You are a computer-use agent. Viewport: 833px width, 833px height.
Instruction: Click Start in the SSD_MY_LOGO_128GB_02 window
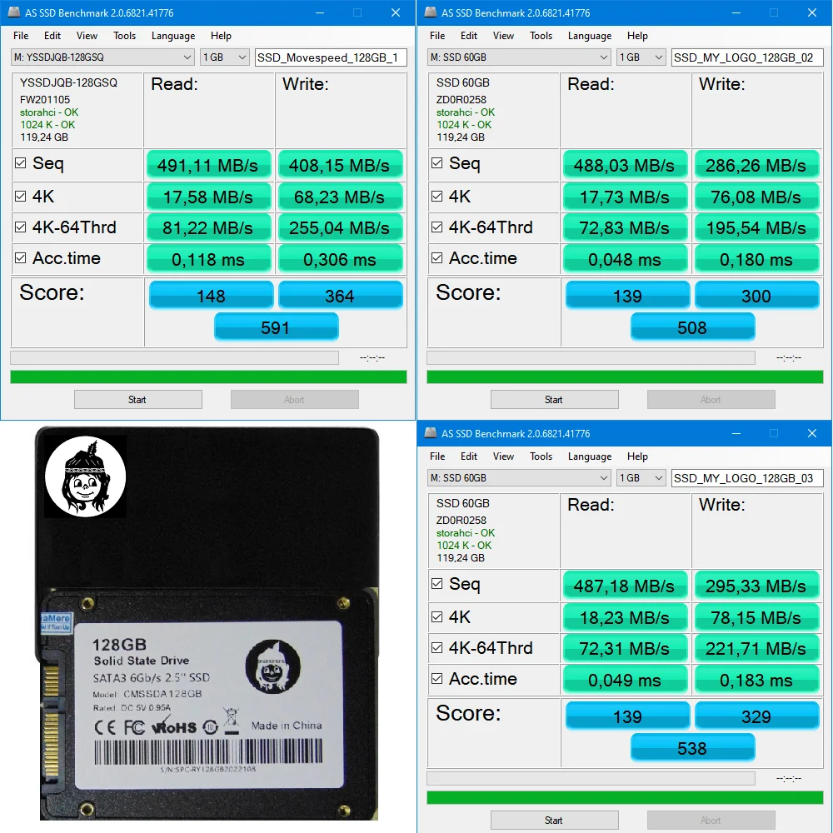tap(554, 400)
